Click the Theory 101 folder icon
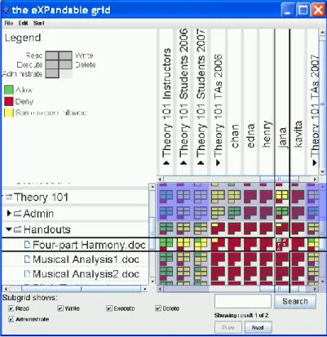This screenshot has width=327, height=337. [x=9, y=197]
